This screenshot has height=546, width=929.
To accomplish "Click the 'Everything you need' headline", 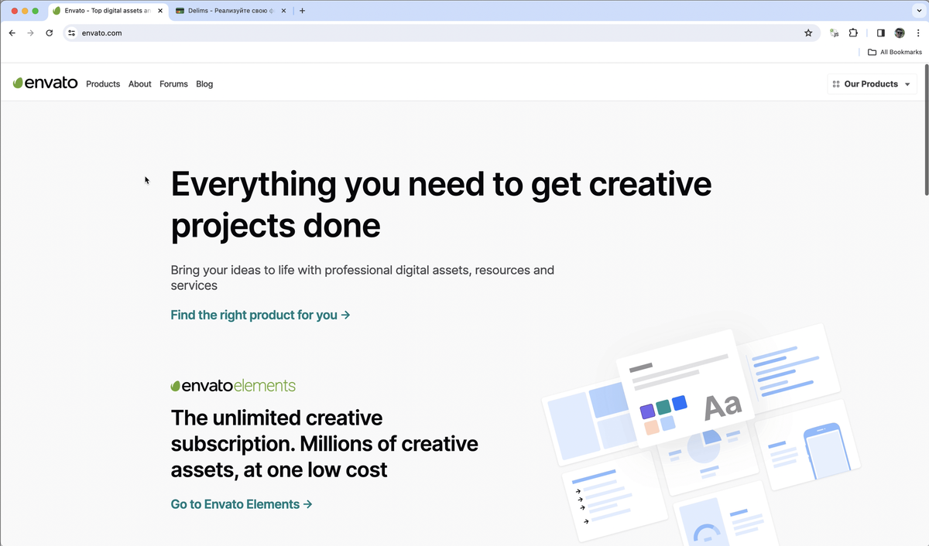I will [441, 204].
